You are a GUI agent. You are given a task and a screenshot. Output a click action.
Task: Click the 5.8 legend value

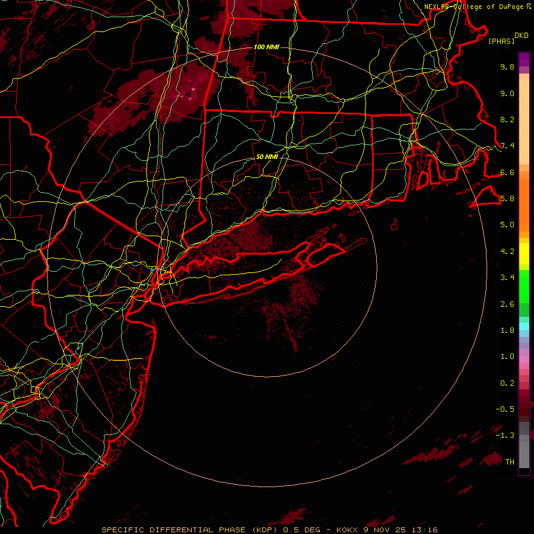tap(507, 199)
